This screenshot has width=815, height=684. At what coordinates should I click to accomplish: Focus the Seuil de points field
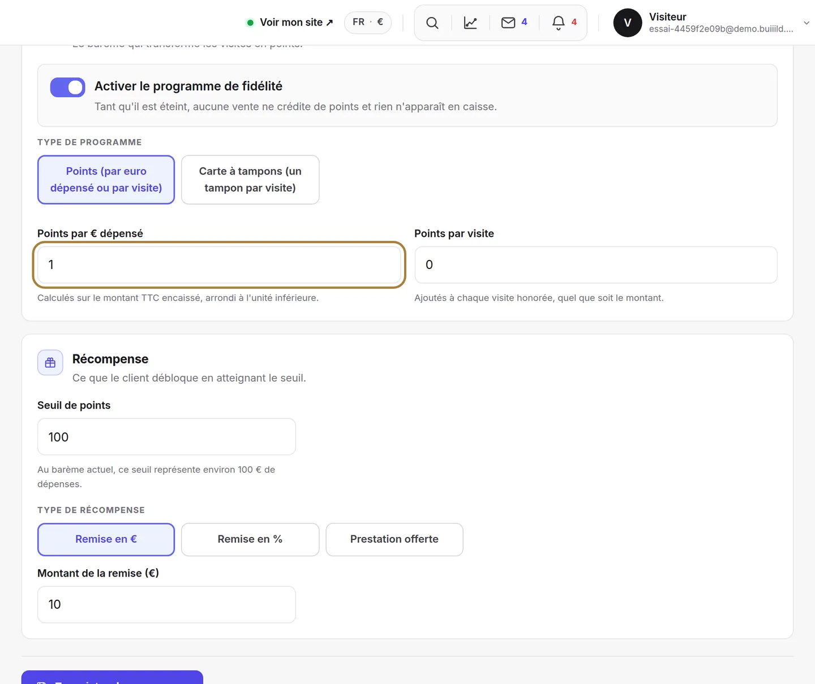[x=166, y=436]
